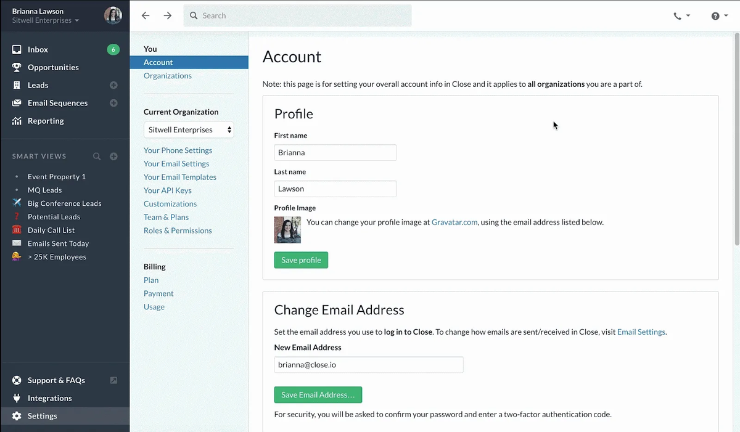
Task: Open the help question mark dropdown
Action: (719, 16)
